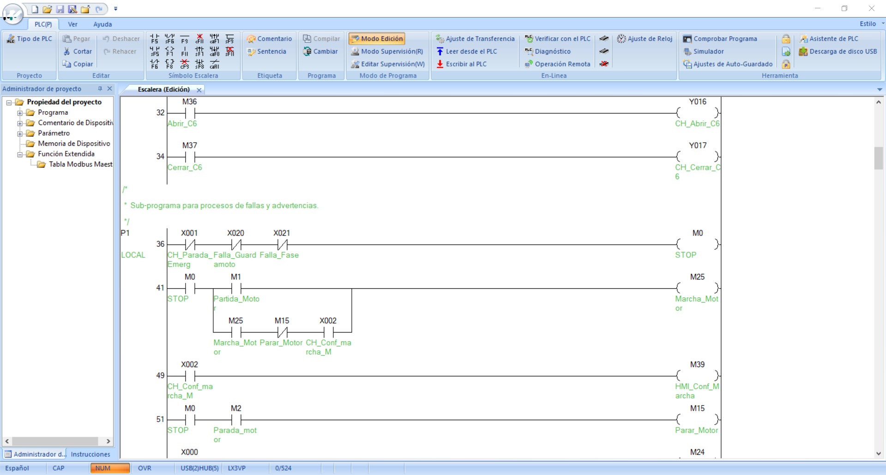Click the ladder editor vertical scrollbar thumb
This screenshot has width=886, height=475.
[x=878, y=158]
